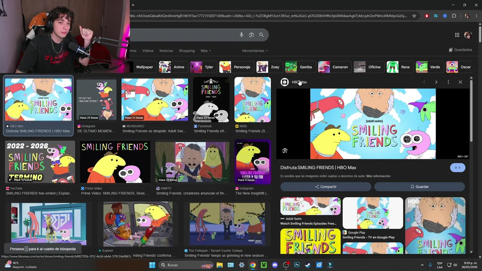Search inside the image with the Lens icon
This screenshot has height=271, width=482.
click(285, 151)
